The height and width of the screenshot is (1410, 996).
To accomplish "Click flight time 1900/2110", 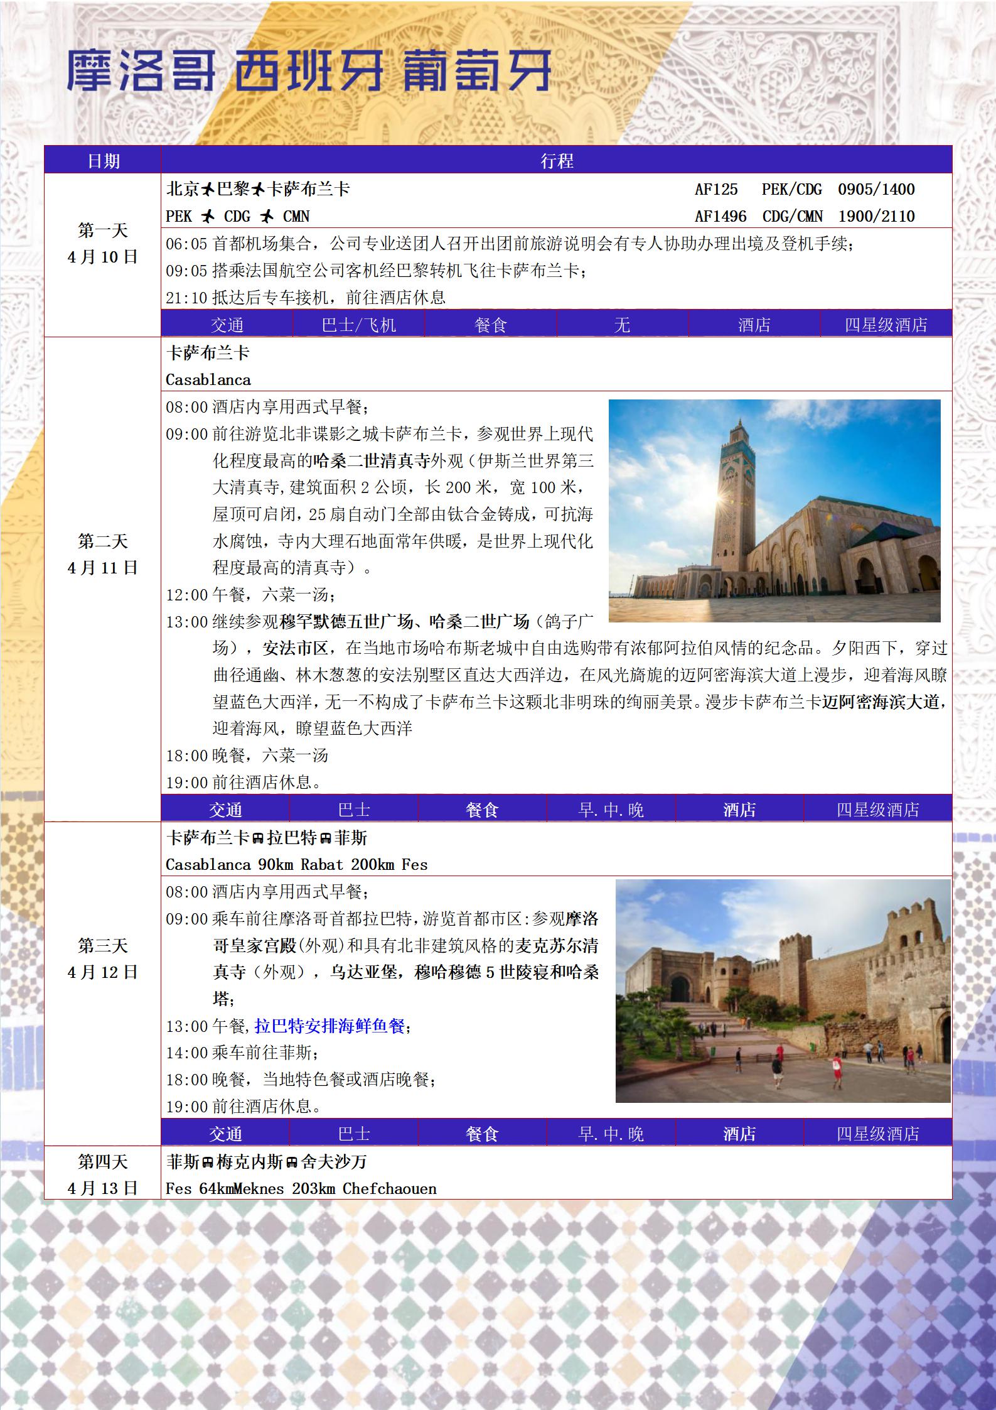I will click(876, 217).
